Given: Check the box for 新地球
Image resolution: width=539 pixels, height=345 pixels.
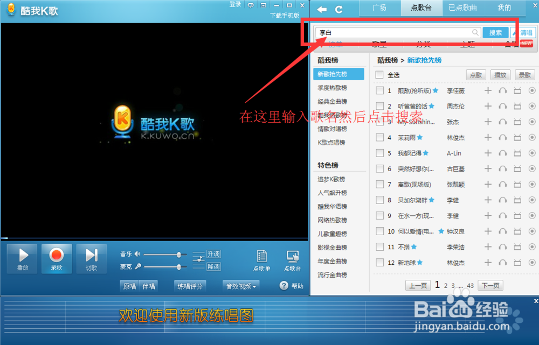Looking at the screenshot, I should (x=379, y=262).
